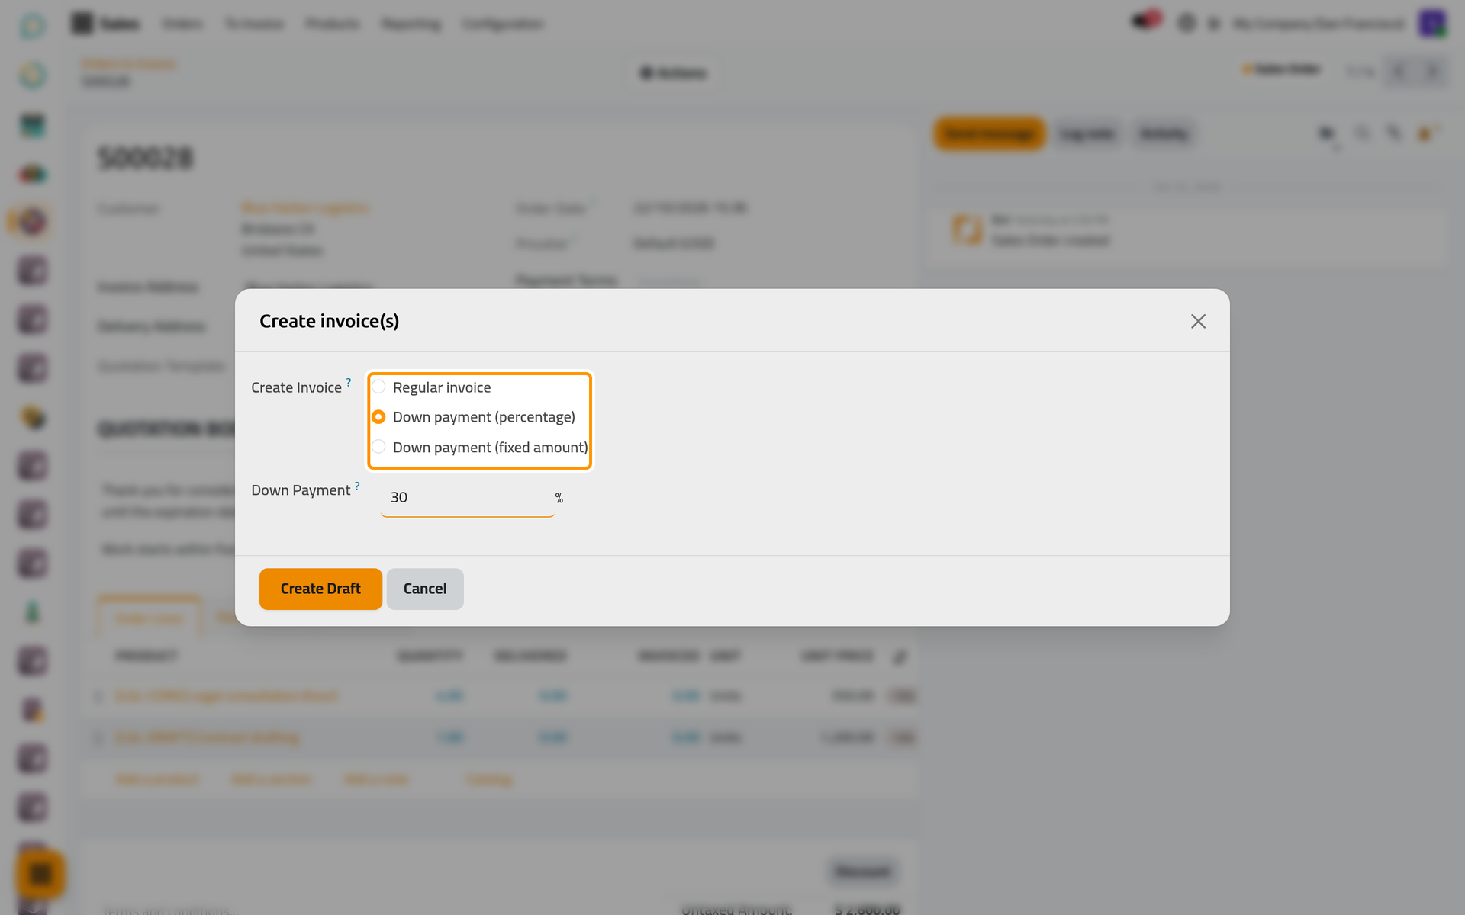Click the messages notification icon in navbar
Image resolution: width=1465 pixels, height=915 pixels.
point(1146,21)
